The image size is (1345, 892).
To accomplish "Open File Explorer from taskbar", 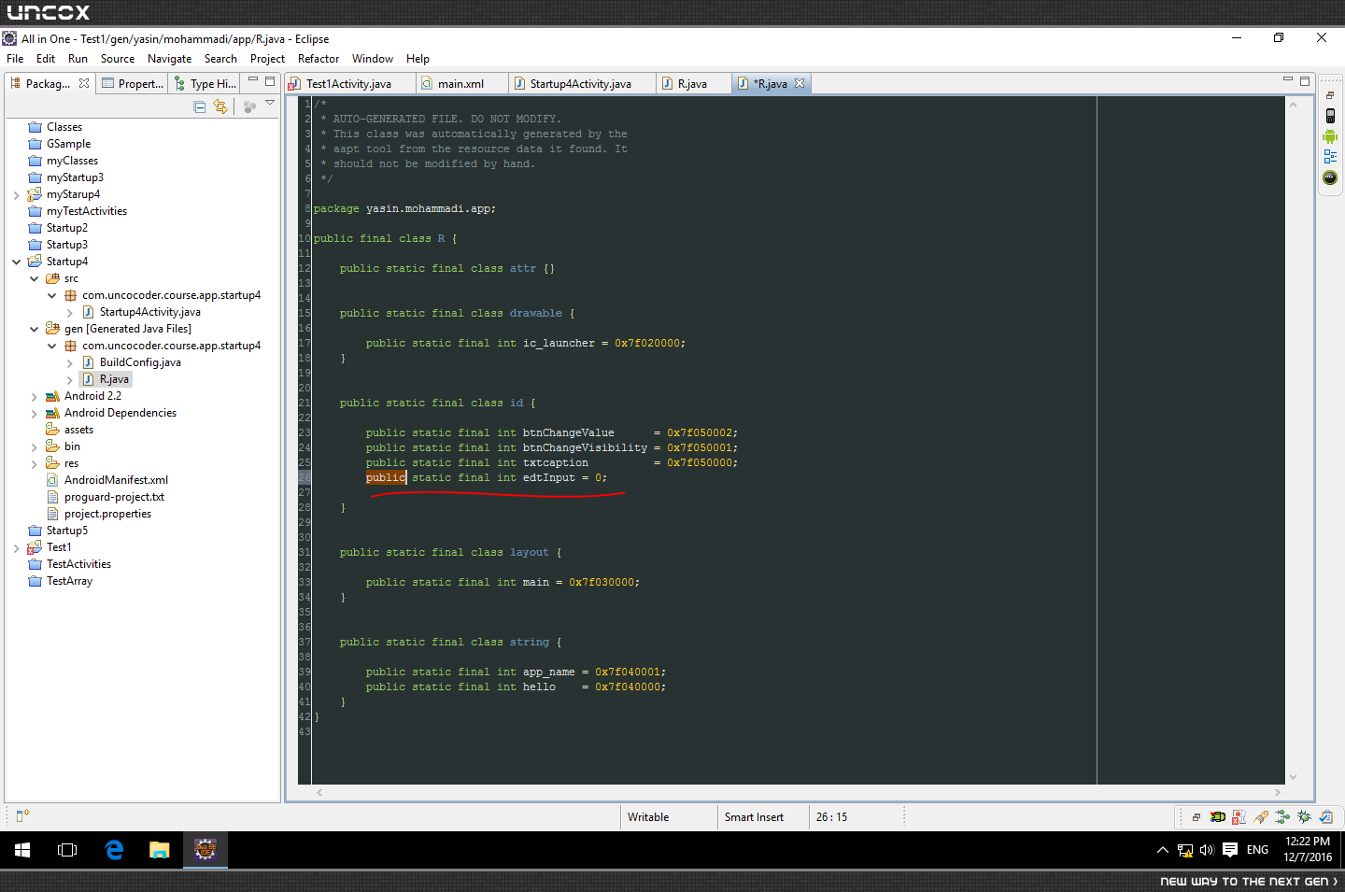I will tap(160, 850).
